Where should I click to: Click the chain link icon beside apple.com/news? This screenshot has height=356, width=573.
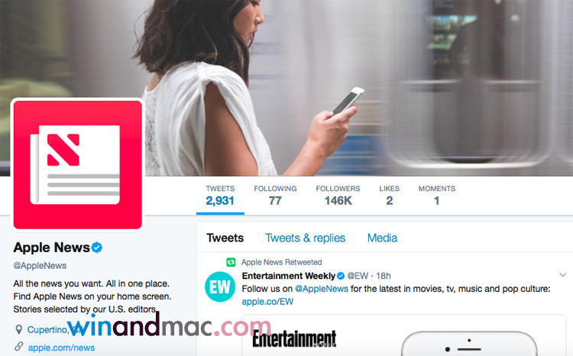pyautogui.click(x=18, y=347)
